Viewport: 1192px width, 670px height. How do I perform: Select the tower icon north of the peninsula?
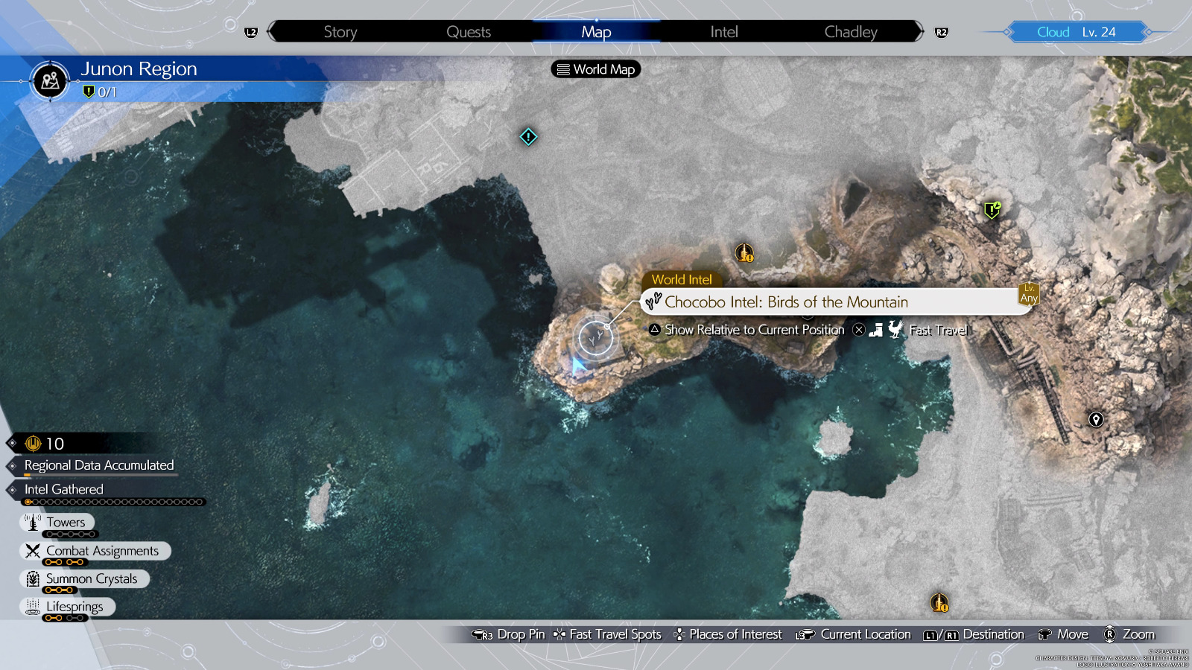point(744,253)
